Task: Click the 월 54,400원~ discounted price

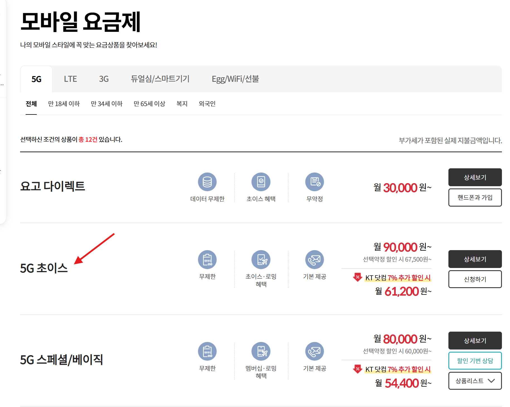Action: [403, 383]
